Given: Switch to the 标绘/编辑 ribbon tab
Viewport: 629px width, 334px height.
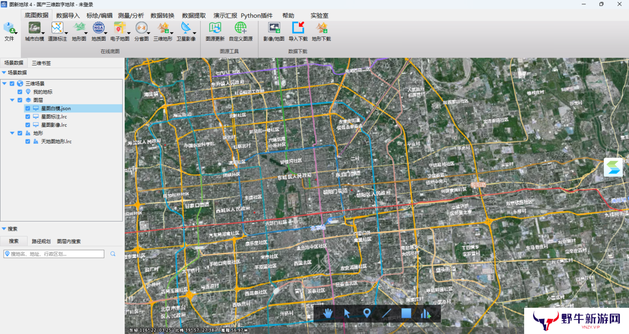Looking at the screenshot, I should pyautogui.click(x=100, y=16).
